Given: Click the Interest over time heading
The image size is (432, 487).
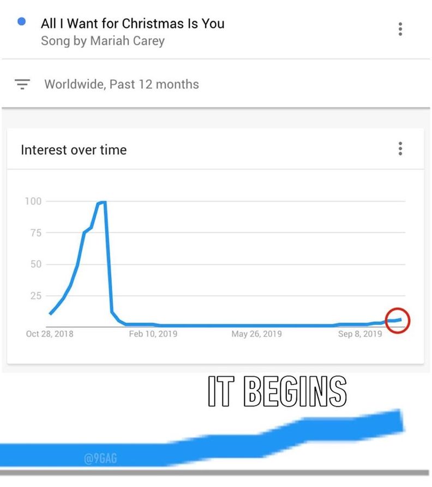Looking at the screenshot, I should 74,150.
